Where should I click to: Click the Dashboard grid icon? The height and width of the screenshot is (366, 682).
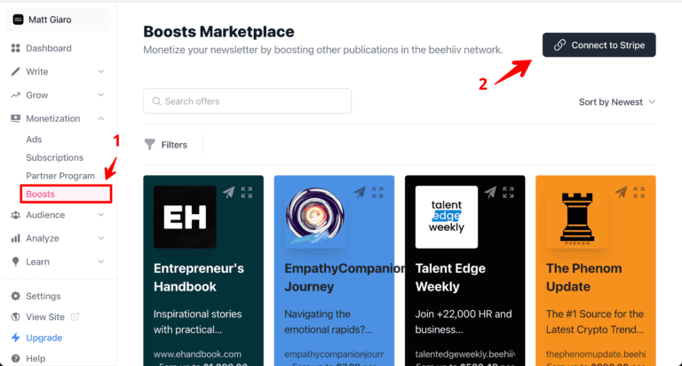click(16, 48)
